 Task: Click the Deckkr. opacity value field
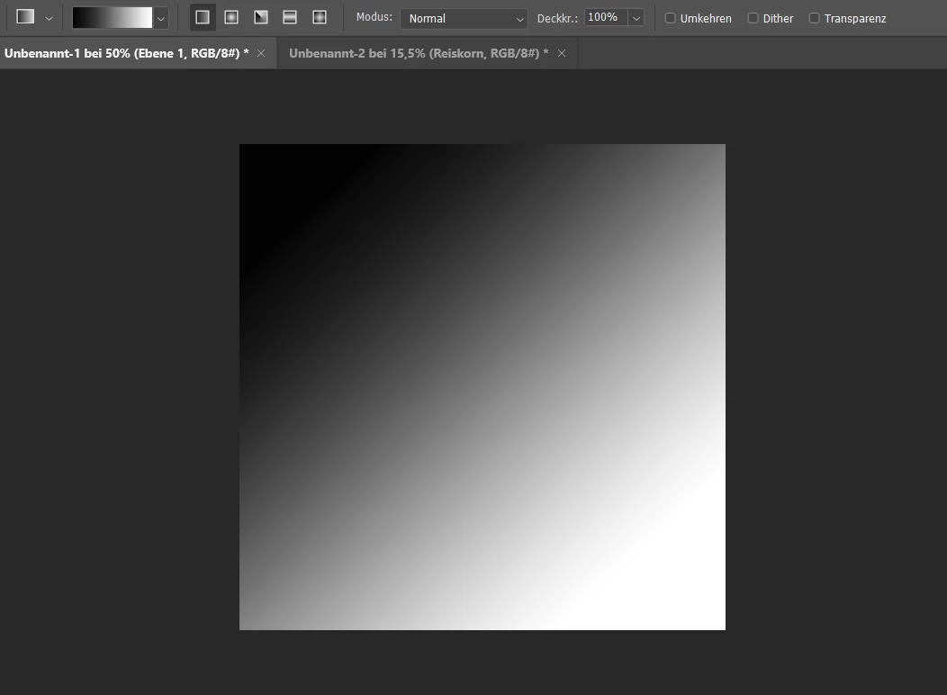point(606,17)
